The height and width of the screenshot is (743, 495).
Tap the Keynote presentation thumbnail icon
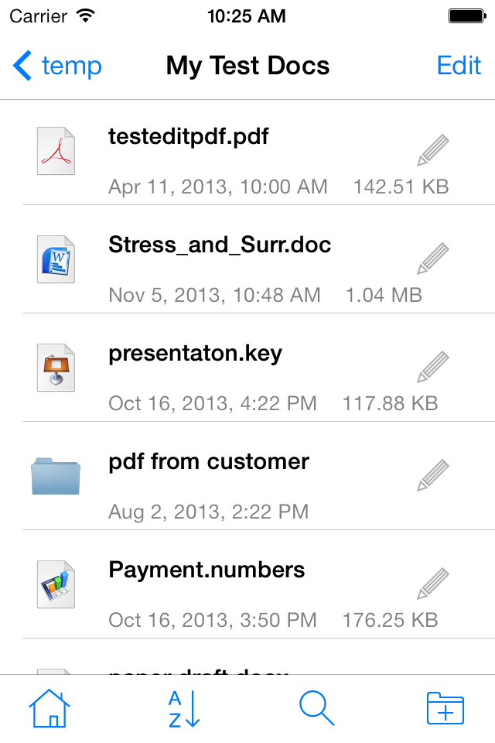coord(56,368)
